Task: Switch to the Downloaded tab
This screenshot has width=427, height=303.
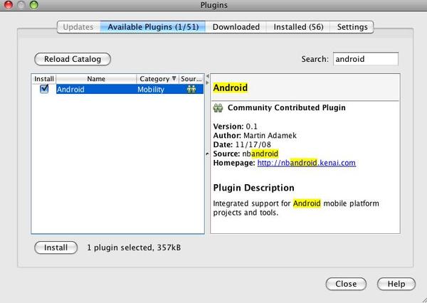Action: click(x=236, y=27)
